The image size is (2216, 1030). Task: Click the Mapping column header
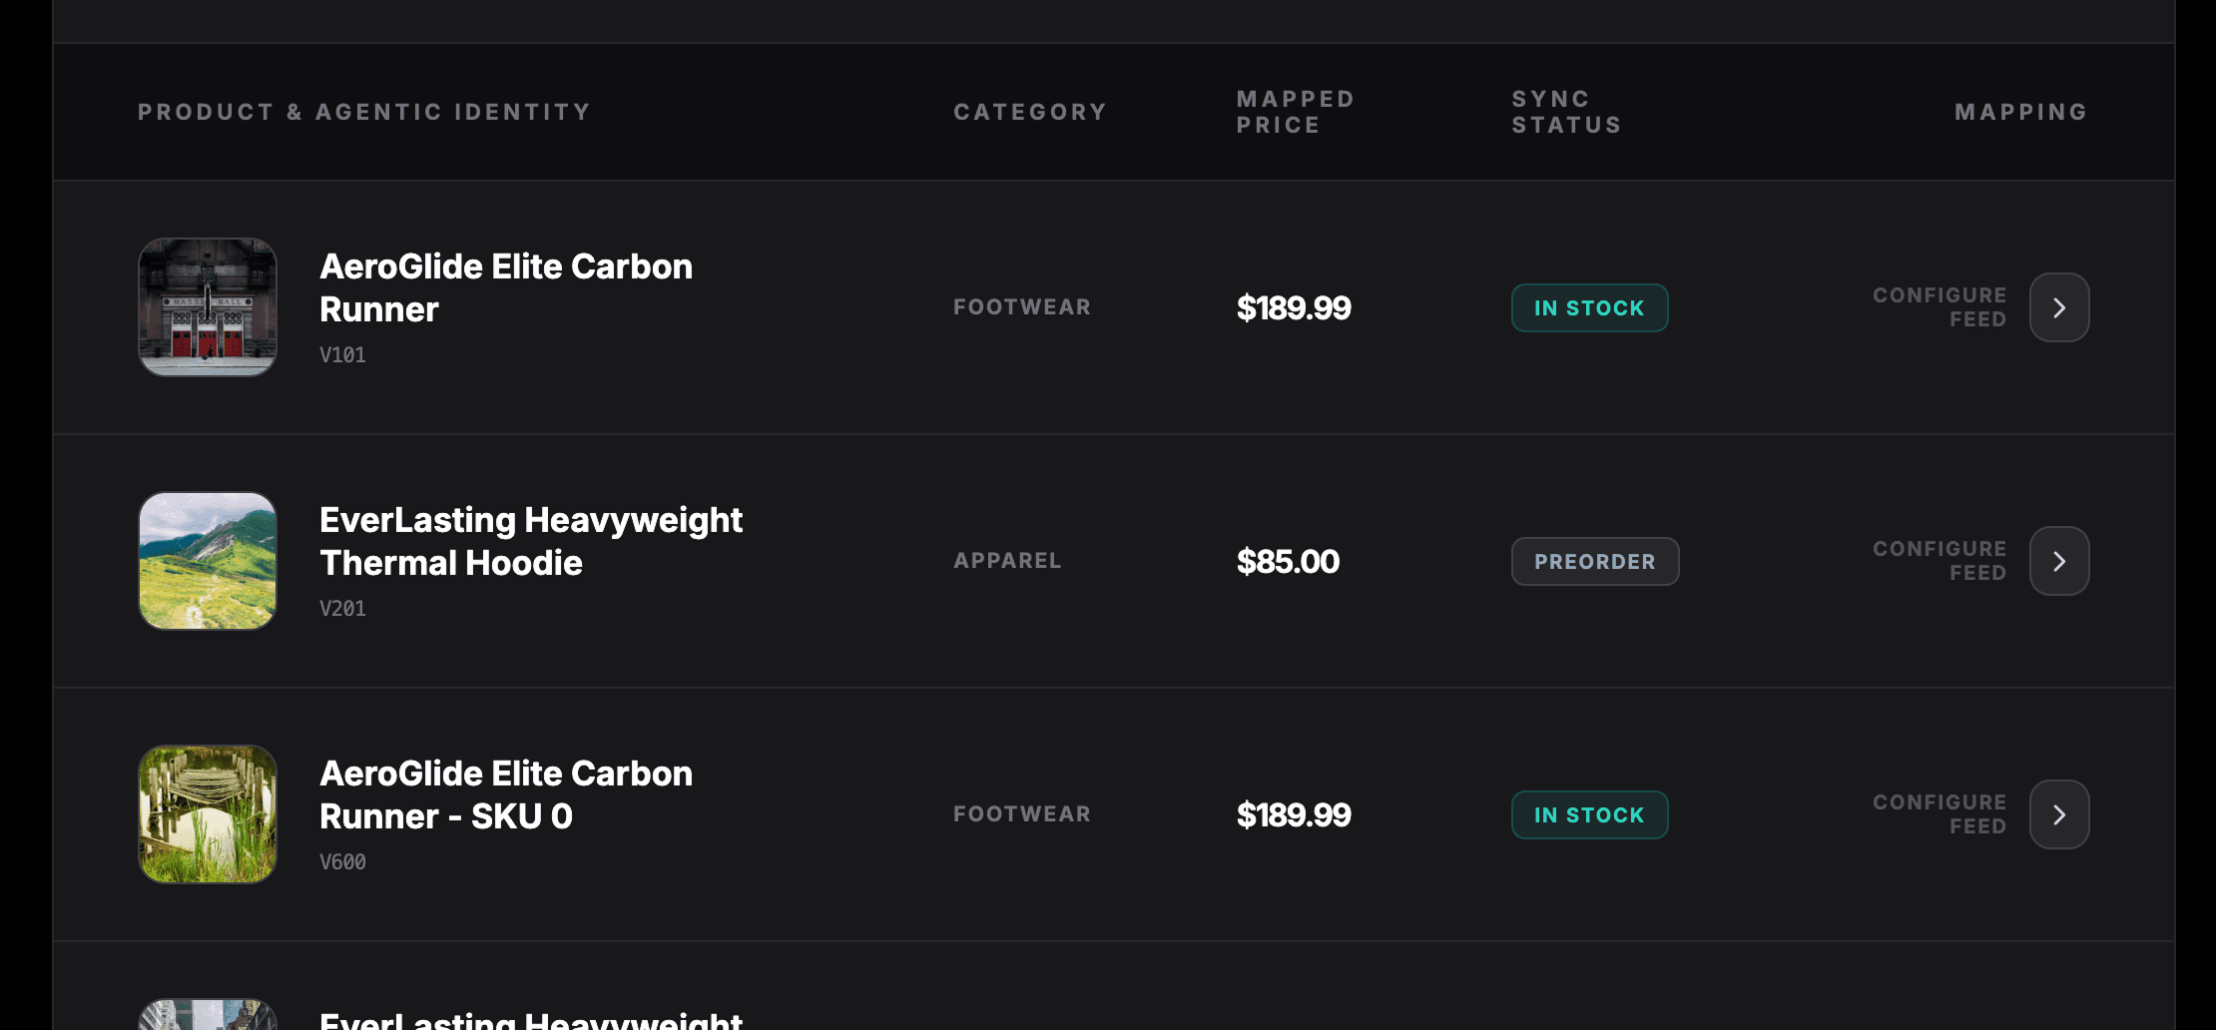coord(2020,112)
